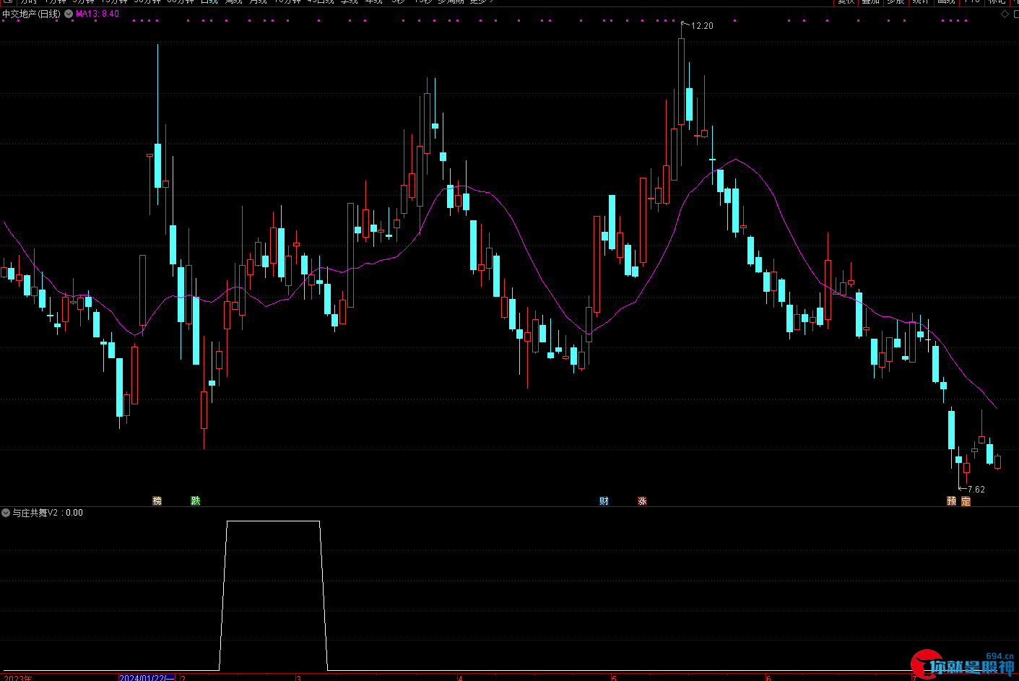Viewport: 1019px width, 681px height.
Task: Expand the 与庄共舞V2 indicator dropdown arrow
Action: tap(6, 513)
